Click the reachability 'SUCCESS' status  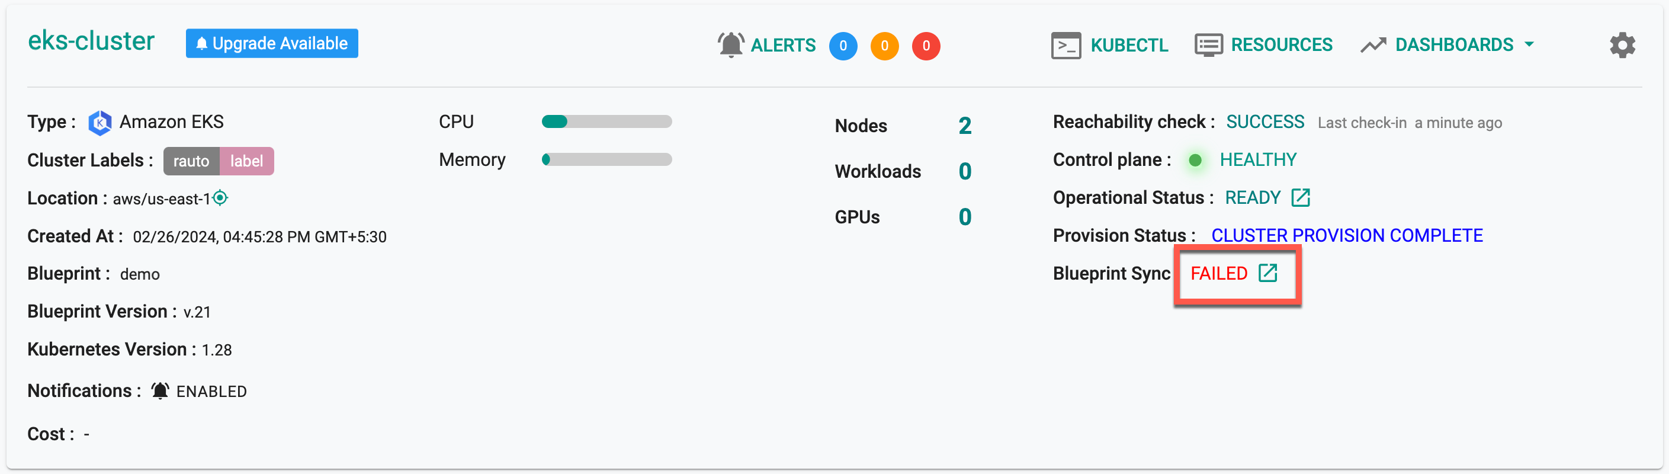tap(1264, 122)
